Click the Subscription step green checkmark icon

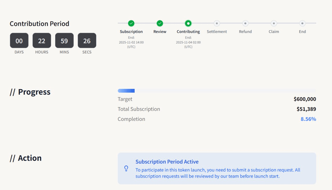pyautogui.click(x=131, y=23)
